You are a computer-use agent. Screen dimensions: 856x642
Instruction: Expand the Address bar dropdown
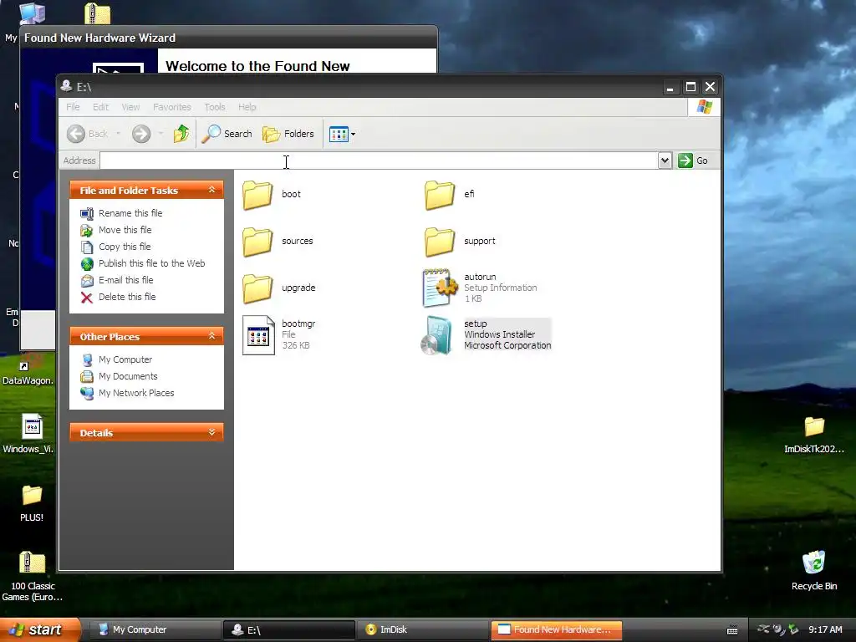coord(665,160)
